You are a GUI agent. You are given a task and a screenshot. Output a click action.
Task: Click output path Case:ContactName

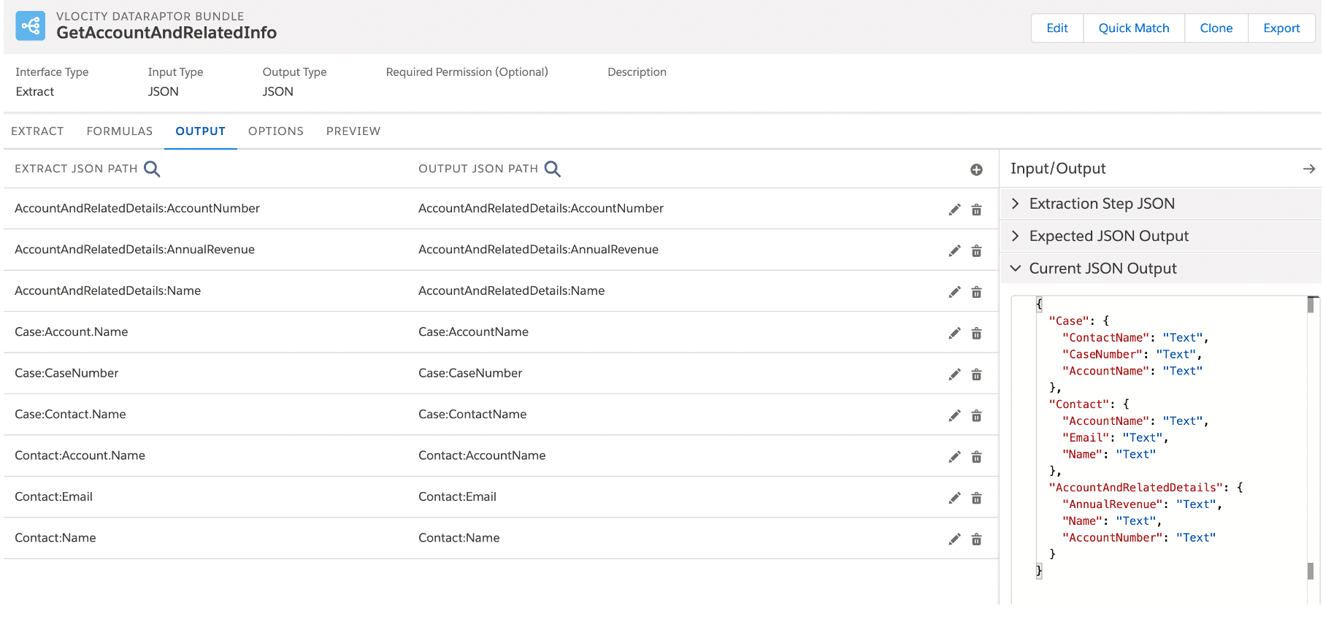472,415
